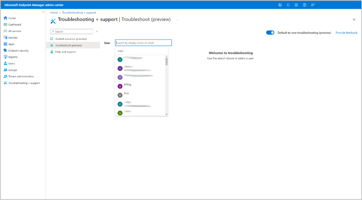This screenshot has width=362, height=200.
Task: Open Reports in the sidebar
Action: click(11, 57)
